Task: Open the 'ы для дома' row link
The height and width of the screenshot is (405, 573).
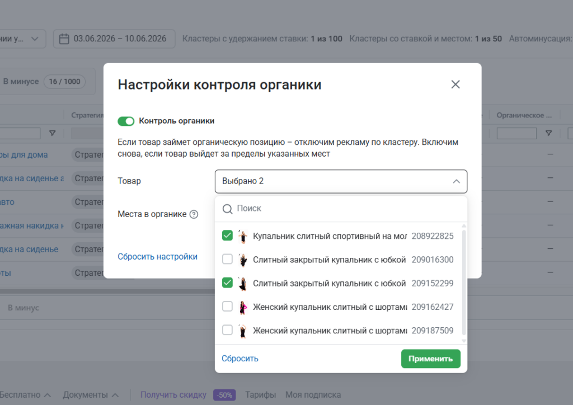Action: (24, 155)
